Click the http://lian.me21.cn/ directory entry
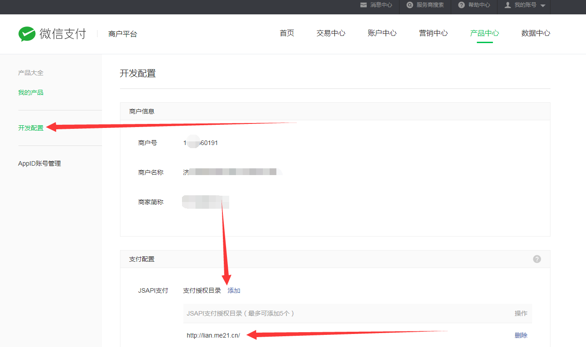 213,335
